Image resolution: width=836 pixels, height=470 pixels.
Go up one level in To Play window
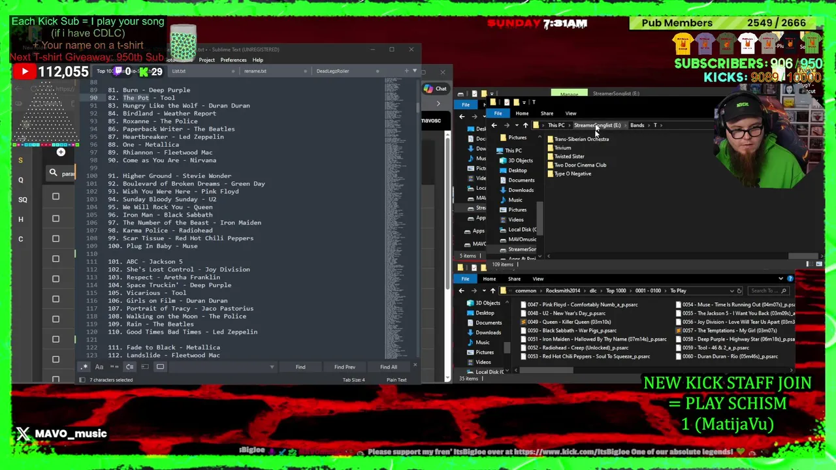coord(492,290)
